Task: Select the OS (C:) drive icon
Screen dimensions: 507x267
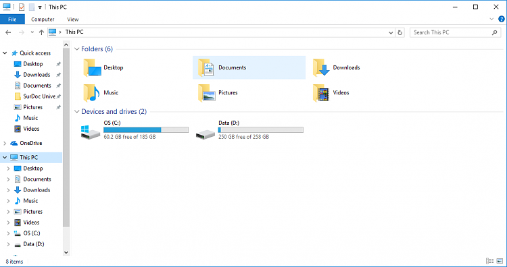Action: coord(90,132)
